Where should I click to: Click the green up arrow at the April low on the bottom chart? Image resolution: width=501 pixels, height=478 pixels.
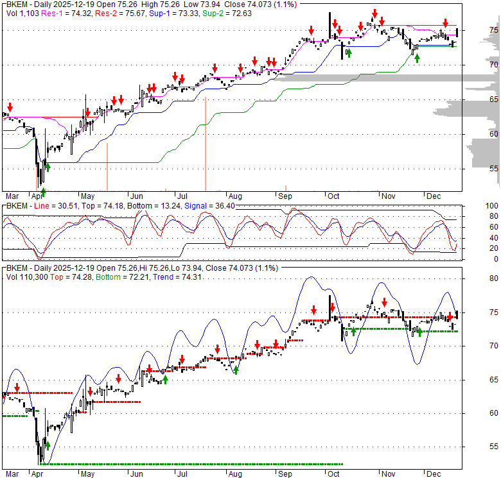tap(47, 445)
